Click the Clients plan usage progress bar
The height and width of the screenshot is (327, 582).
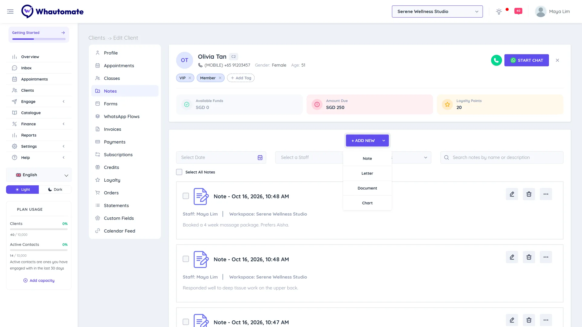click(39, 229)
